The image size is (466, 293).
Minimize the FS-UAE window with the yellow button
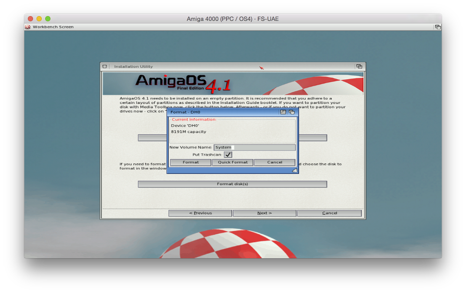pos(39,19)
